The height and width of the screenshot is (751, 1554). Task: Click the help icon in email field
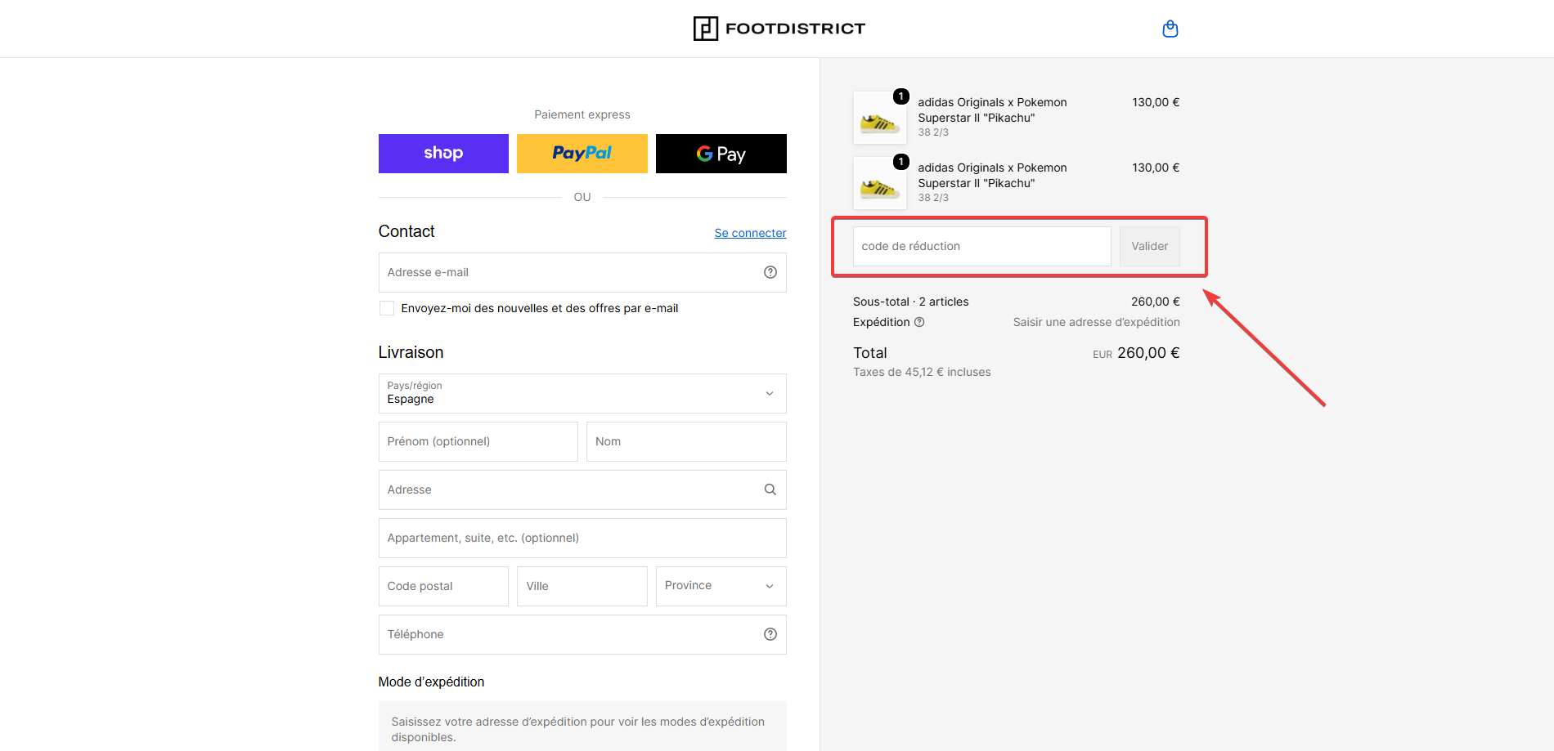770,272
